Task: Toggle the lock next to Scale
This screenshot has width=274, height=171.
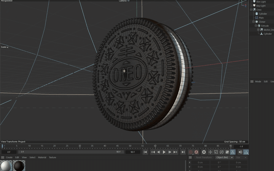Action: (x=8, y=47)
